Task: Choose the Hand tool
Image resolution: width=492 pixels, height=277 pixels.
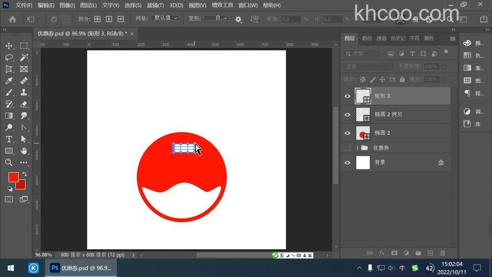Action: [24, 151]
